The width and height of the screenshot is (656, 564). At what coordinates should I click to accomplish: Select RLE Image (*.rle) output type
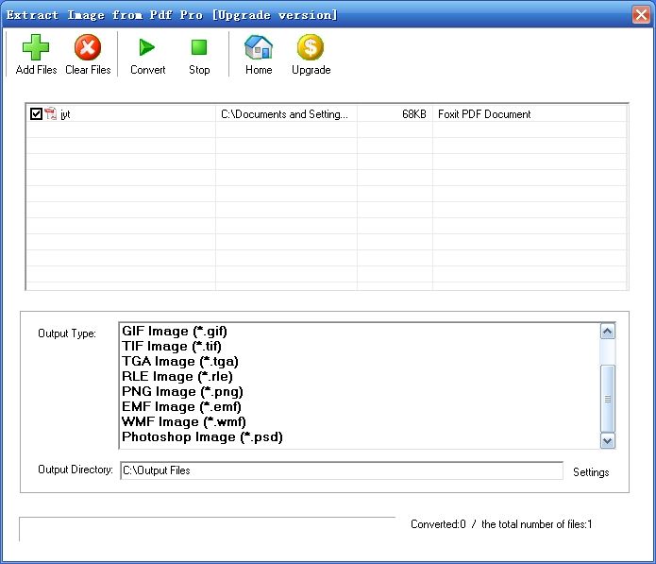177,376
